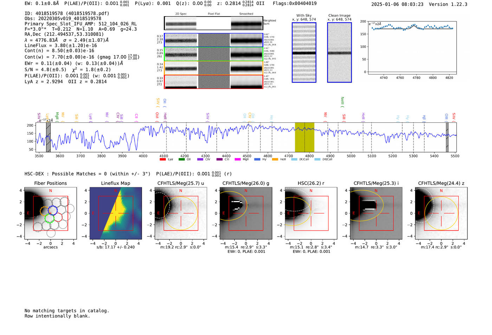The width and height of the screenshot is (492, 335).
Task: Click the CFHTLS/Meg(26.0) g-band cutout
Action: [x=246, y=213]
